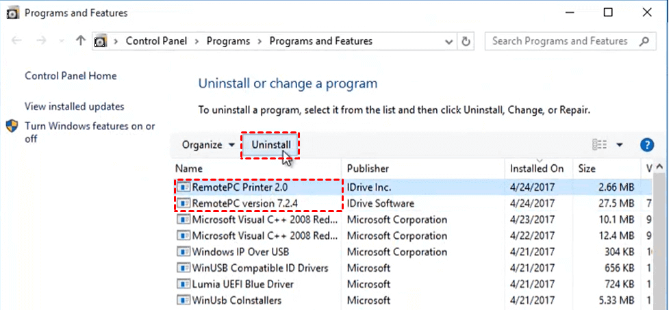The height and width of the screenshot is (310, 671).
Task: Open View installed updates link
Action: click(x=75, y=107)
